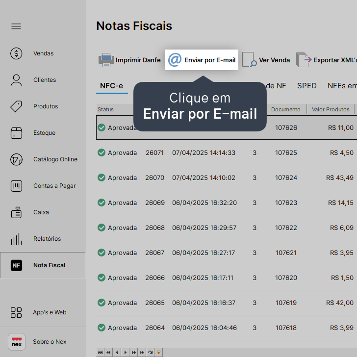Go to next record with right arrow
Screen dimensions: 357x357
[125, 353]
